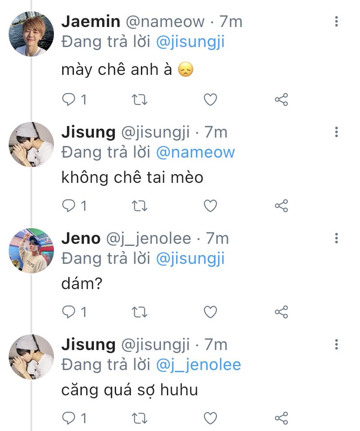Viewport: 360px width, 431px height.
Task: Like Jisung's "không chê tai mèo" tweet
Action: tap(210, 205)
